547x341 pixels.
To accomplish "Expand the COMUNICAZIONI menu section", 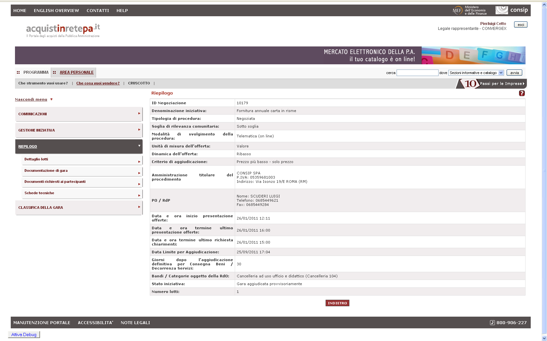I will (x=79, y=114).
